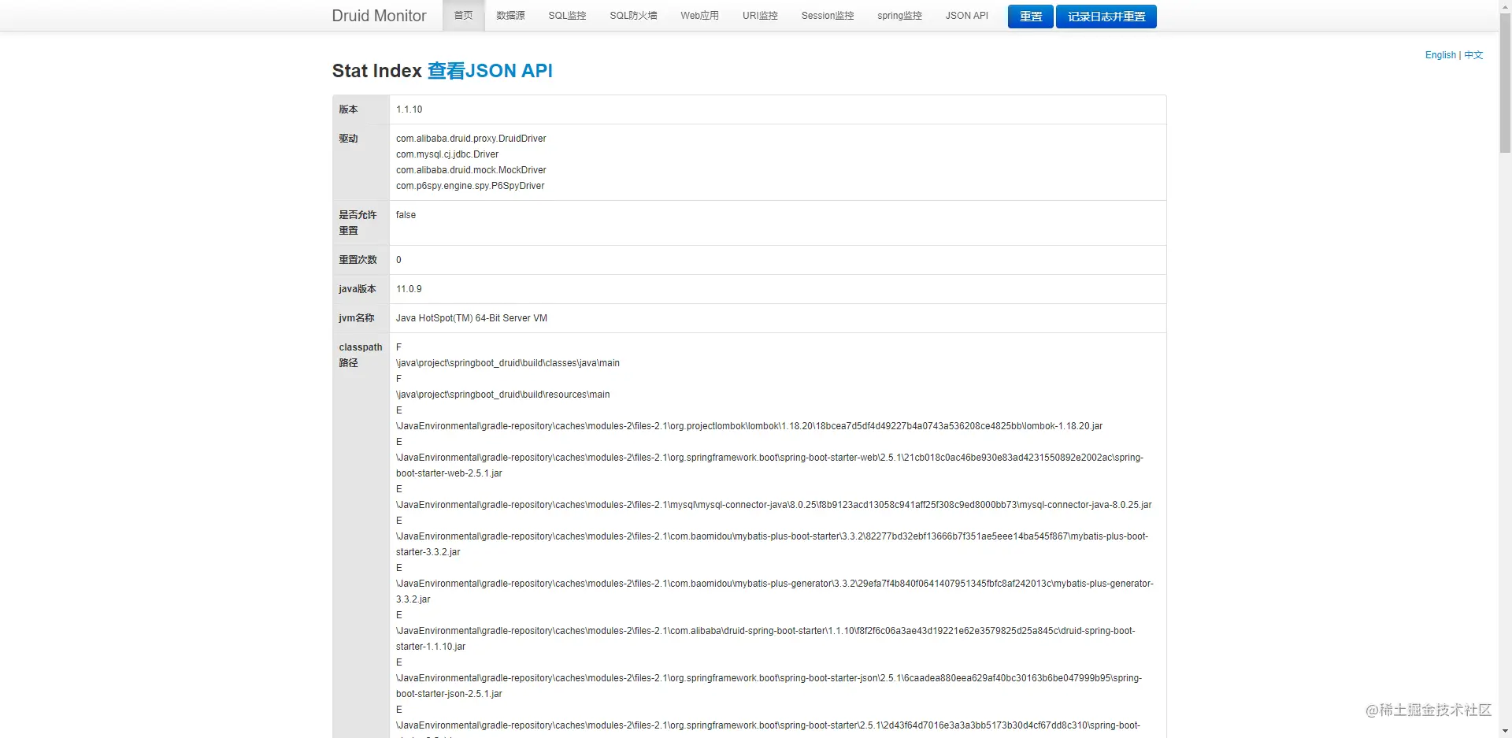Select the 重置次数 value 0
1512x738 pixels.
coord(398,260)
